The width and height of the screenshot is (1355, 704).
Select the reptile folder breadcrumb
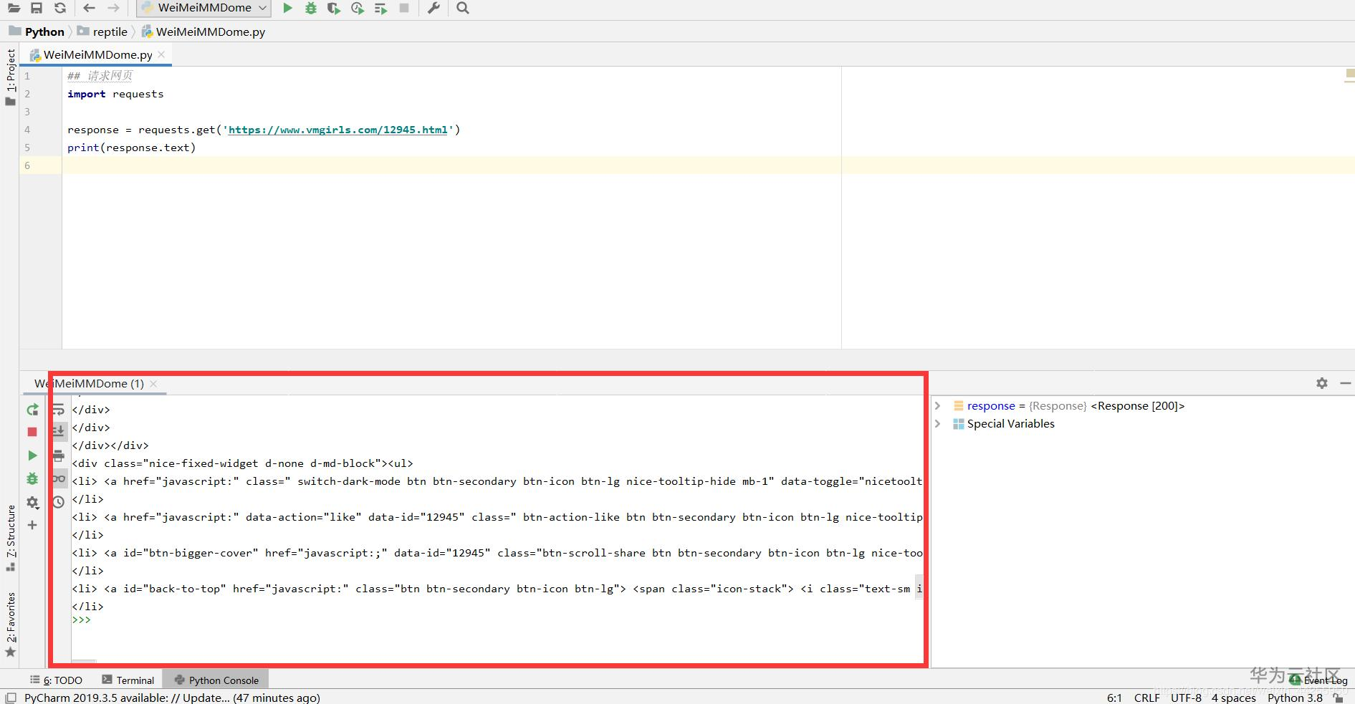pyautogui.click(x=102, y=32)
